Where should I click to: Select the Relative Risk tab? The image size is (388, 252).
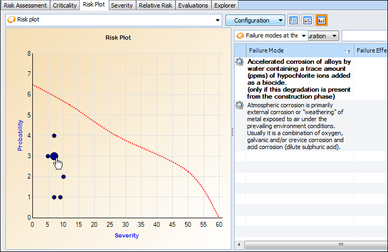point(155,5)
